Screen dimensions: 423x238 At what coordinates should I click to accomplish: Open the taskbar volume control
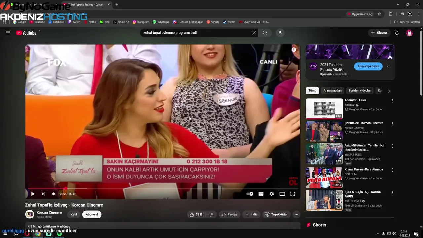pos(394,234)
